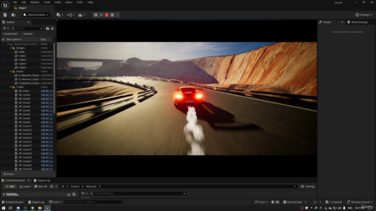The image size is (376, 211).
Task: Click the Outliner vertical scrollbar
Action: pyautogui.click(x=55, y=78)
